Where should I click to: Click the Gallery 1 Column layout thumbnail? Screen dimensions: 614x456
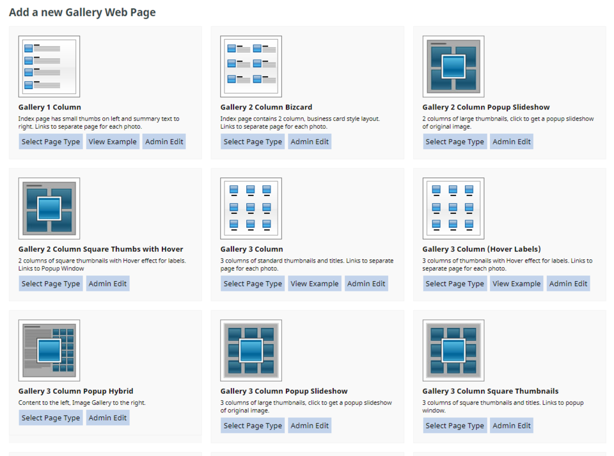(x=49, y=67)
